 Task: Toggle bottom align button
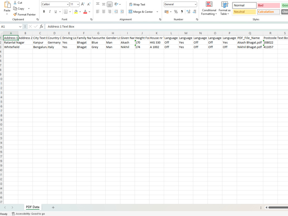[x=109, y=4]
